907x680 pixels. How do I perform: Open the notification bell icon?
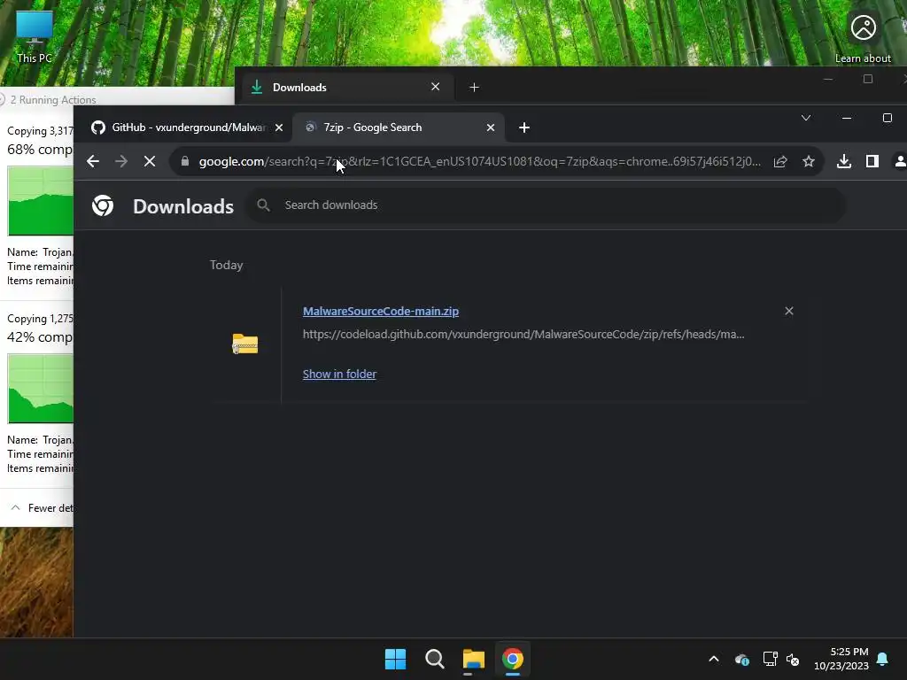tap(882, 659)
